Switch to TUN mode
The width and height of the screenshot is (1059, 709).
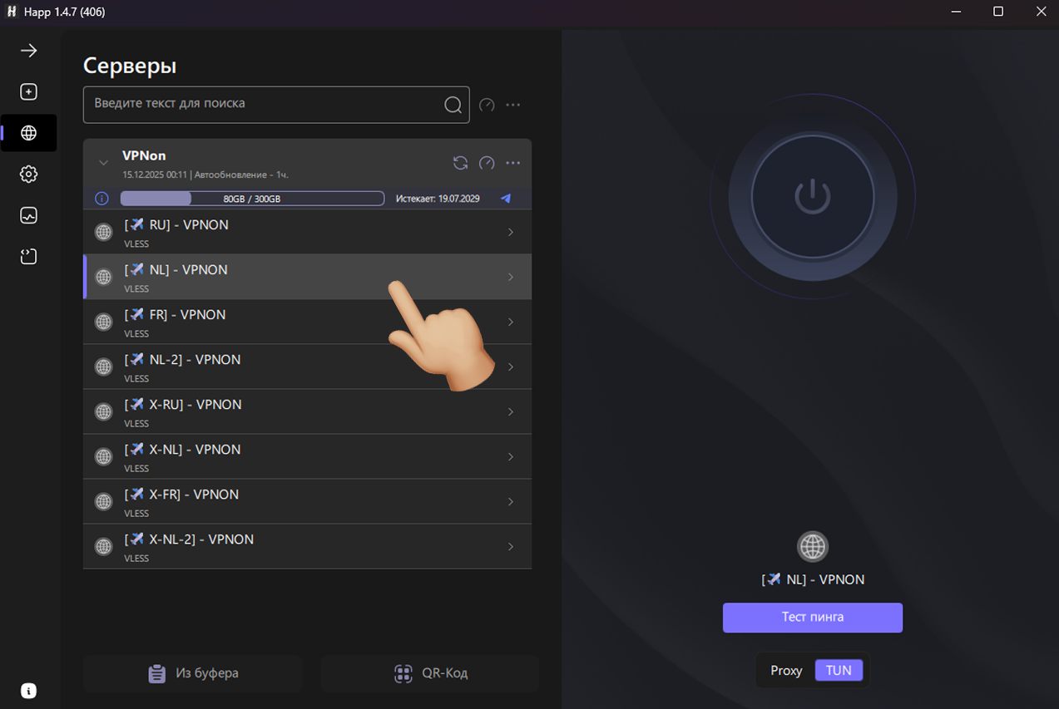coord(839,670)
